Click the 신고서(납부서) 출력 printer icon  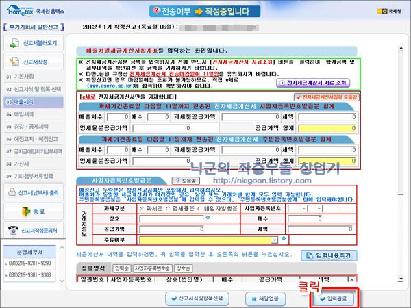[12, 192]
